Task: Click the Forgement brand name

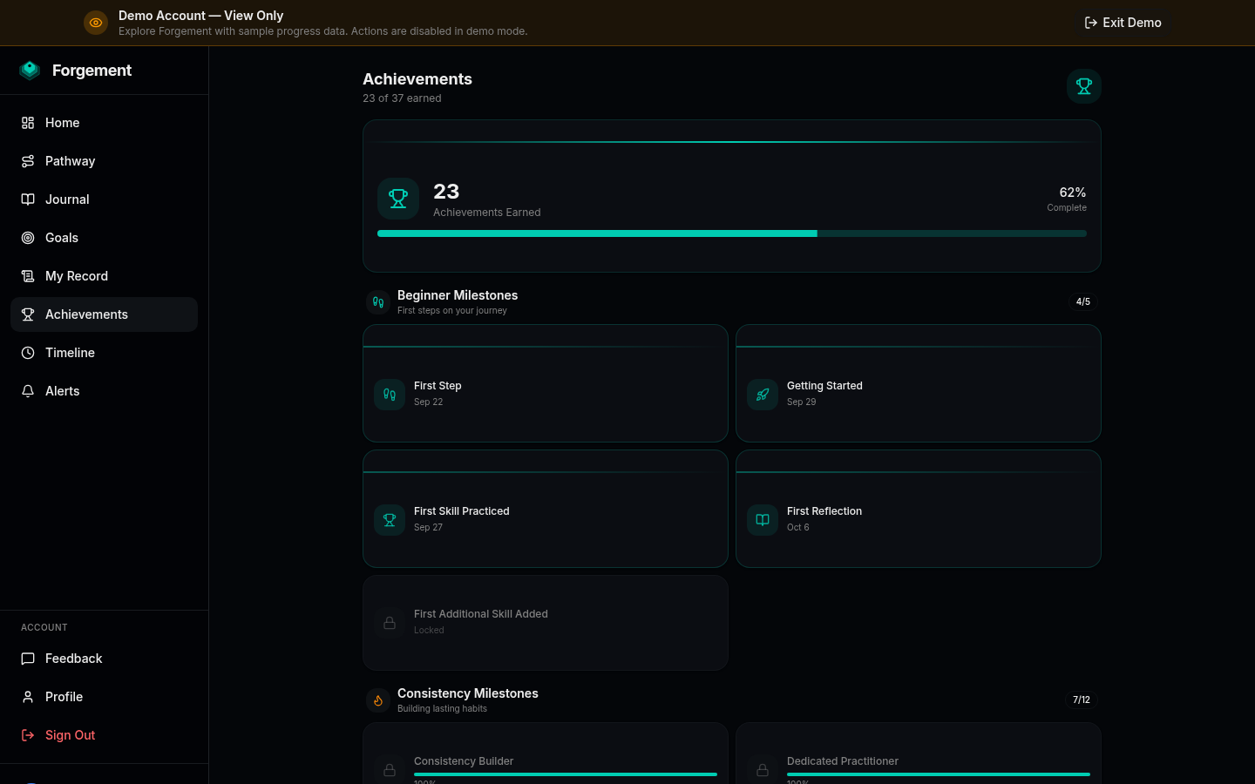Action: [x=92, y=71]
